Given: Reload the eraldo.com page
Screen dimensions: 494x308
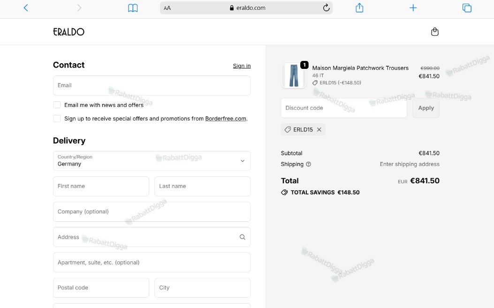Looking at the screenshot, I should coord(326,8).
